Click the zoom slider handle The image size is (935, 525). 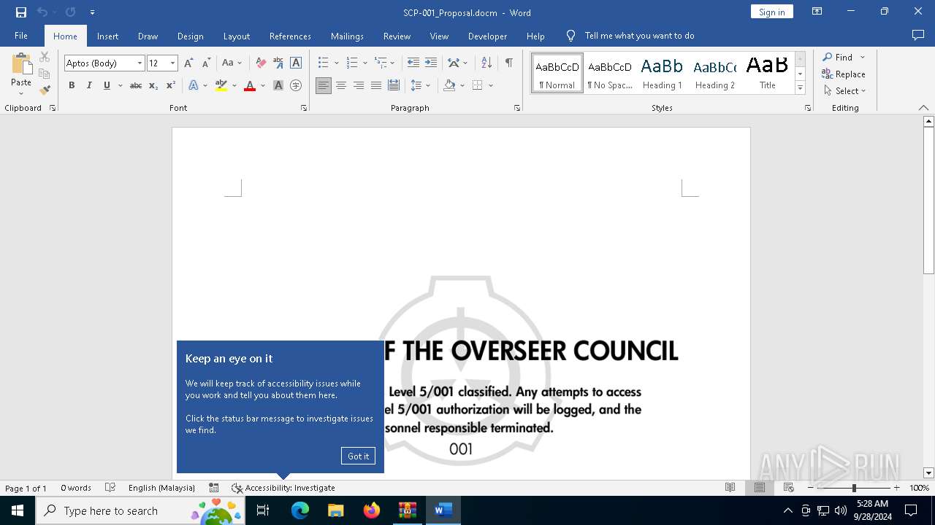pyautogui.click(x=854, y=488)
